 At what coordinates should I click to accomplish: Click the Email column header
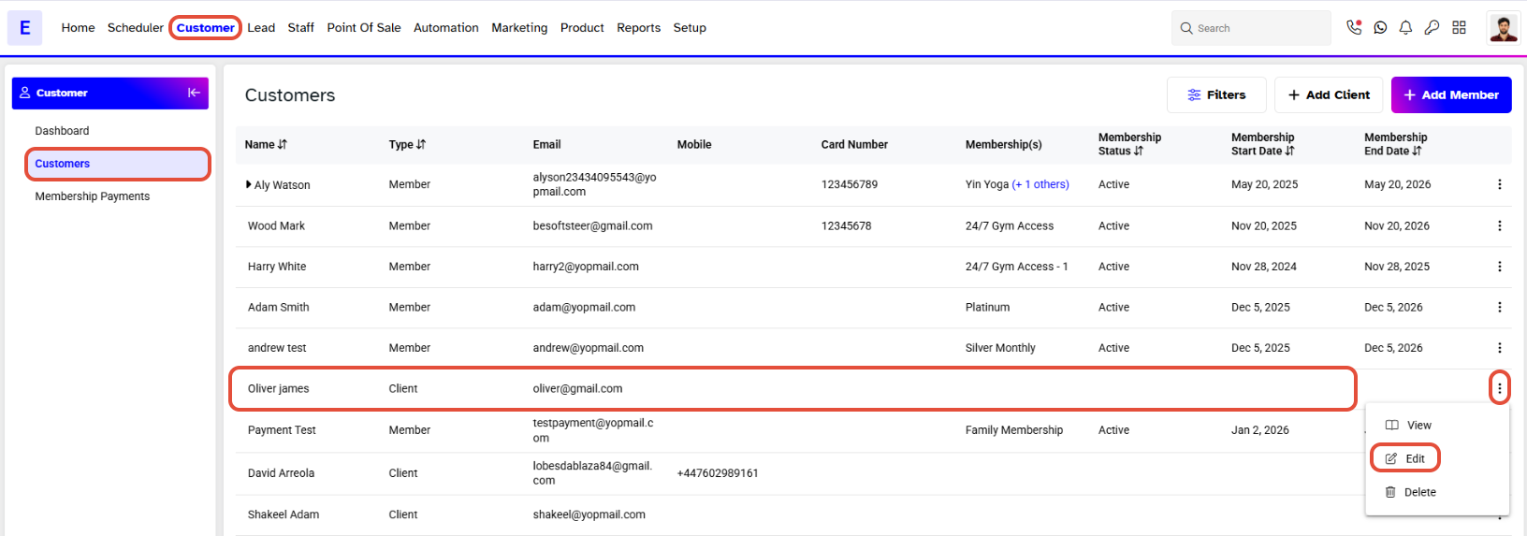[x=546, y=145]
